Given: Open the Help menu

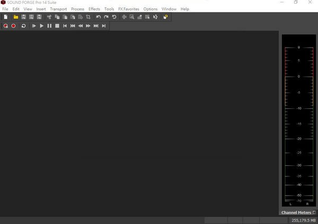Looking at the screenshot, I should click(x=185, y=9).
